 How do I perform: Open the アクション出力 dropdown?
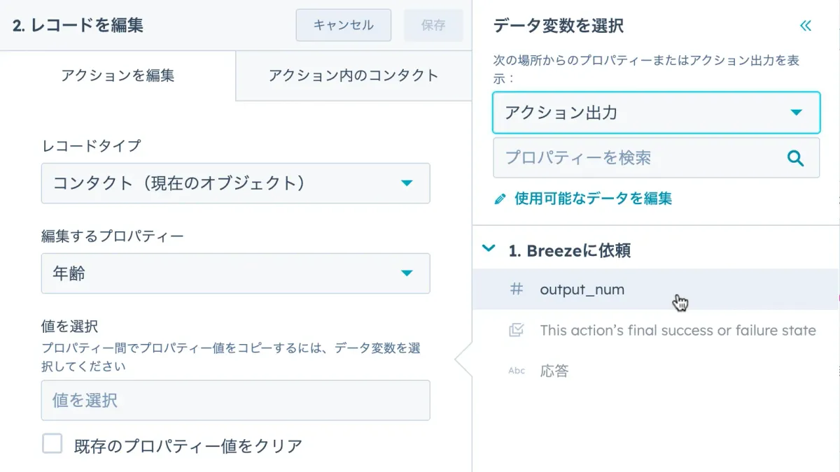tap(655, 112)
